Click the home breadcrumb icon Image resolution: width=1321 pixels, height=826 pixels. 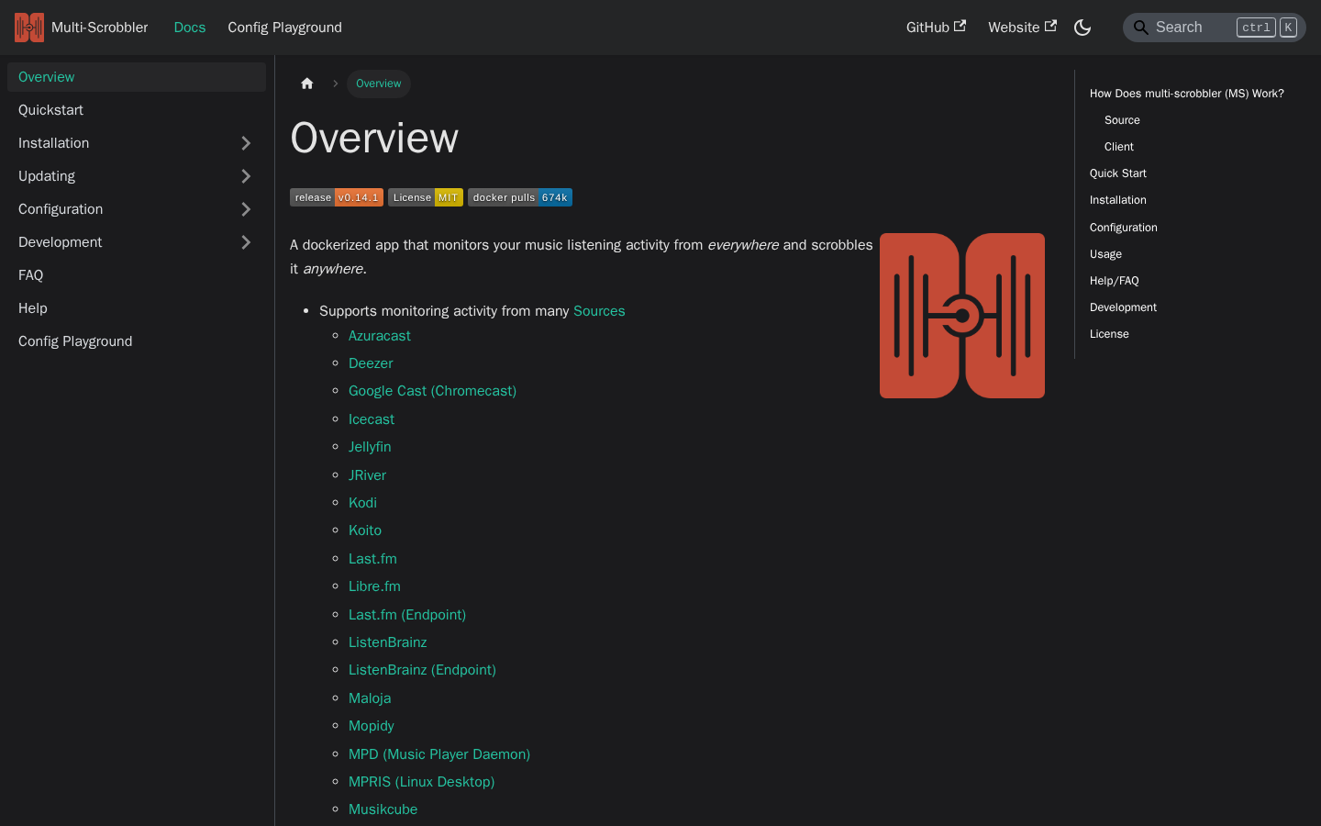pos(307,84)
